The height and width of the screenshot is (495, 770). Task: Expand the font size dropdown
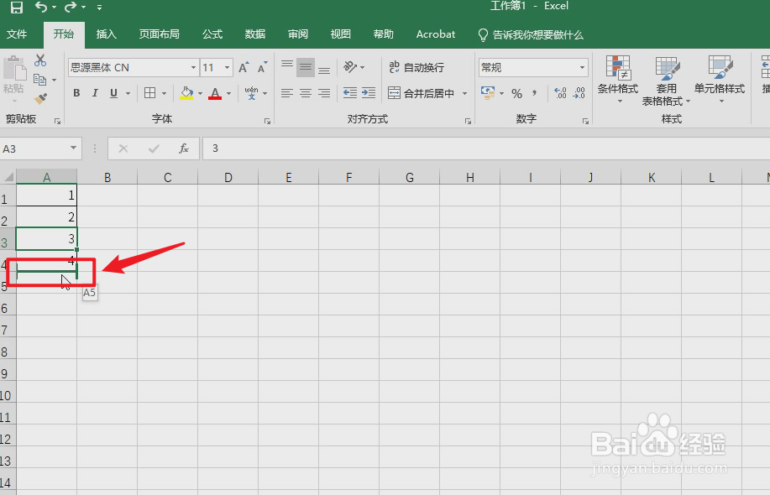point(225,67)
